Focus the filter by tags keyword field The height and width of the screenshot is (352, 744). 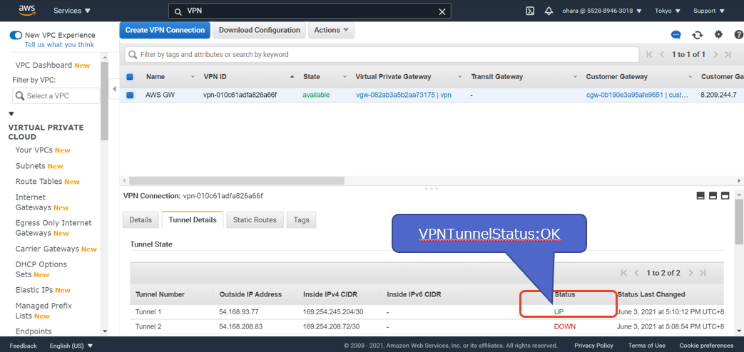[382, 54]
